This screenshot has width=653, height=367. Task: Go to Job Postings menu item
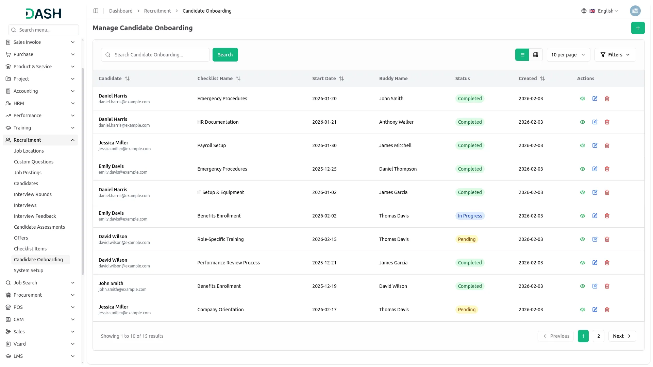coord(28,173)
